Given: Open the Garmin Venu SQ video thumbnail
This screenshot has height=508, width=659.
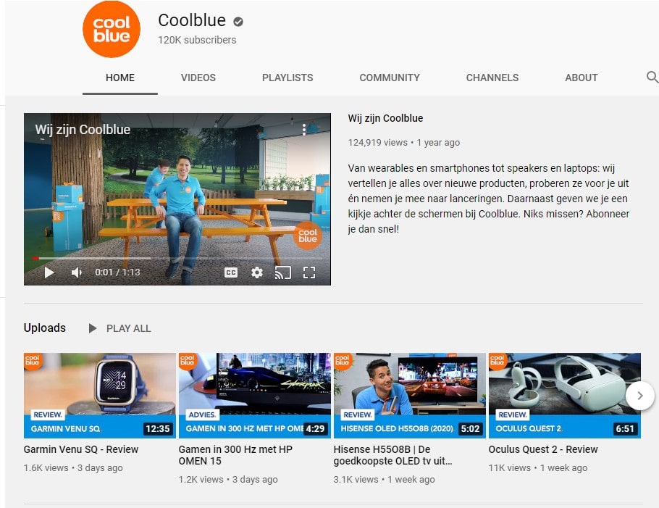Looking at the screenshot, I should [100, 395].
